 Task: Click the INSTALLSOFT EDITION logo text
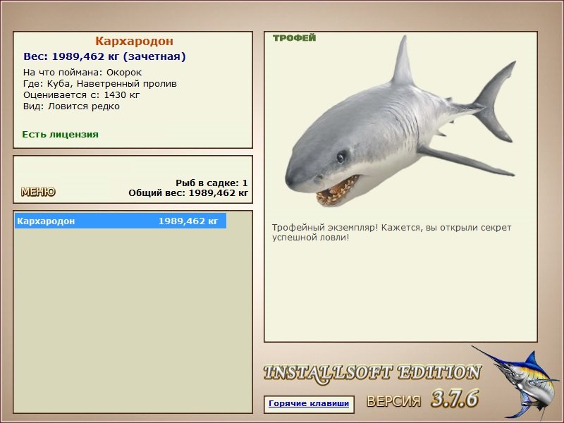click(372, 374)
